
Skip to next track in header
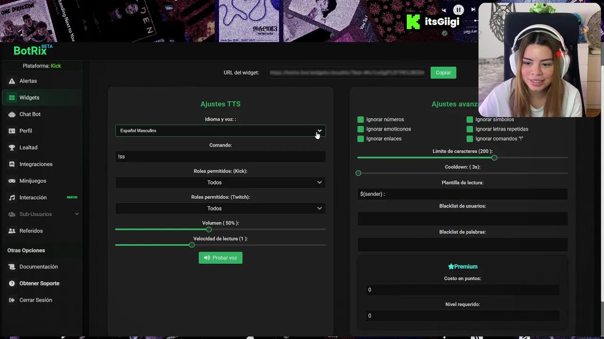tap(473, 9)
